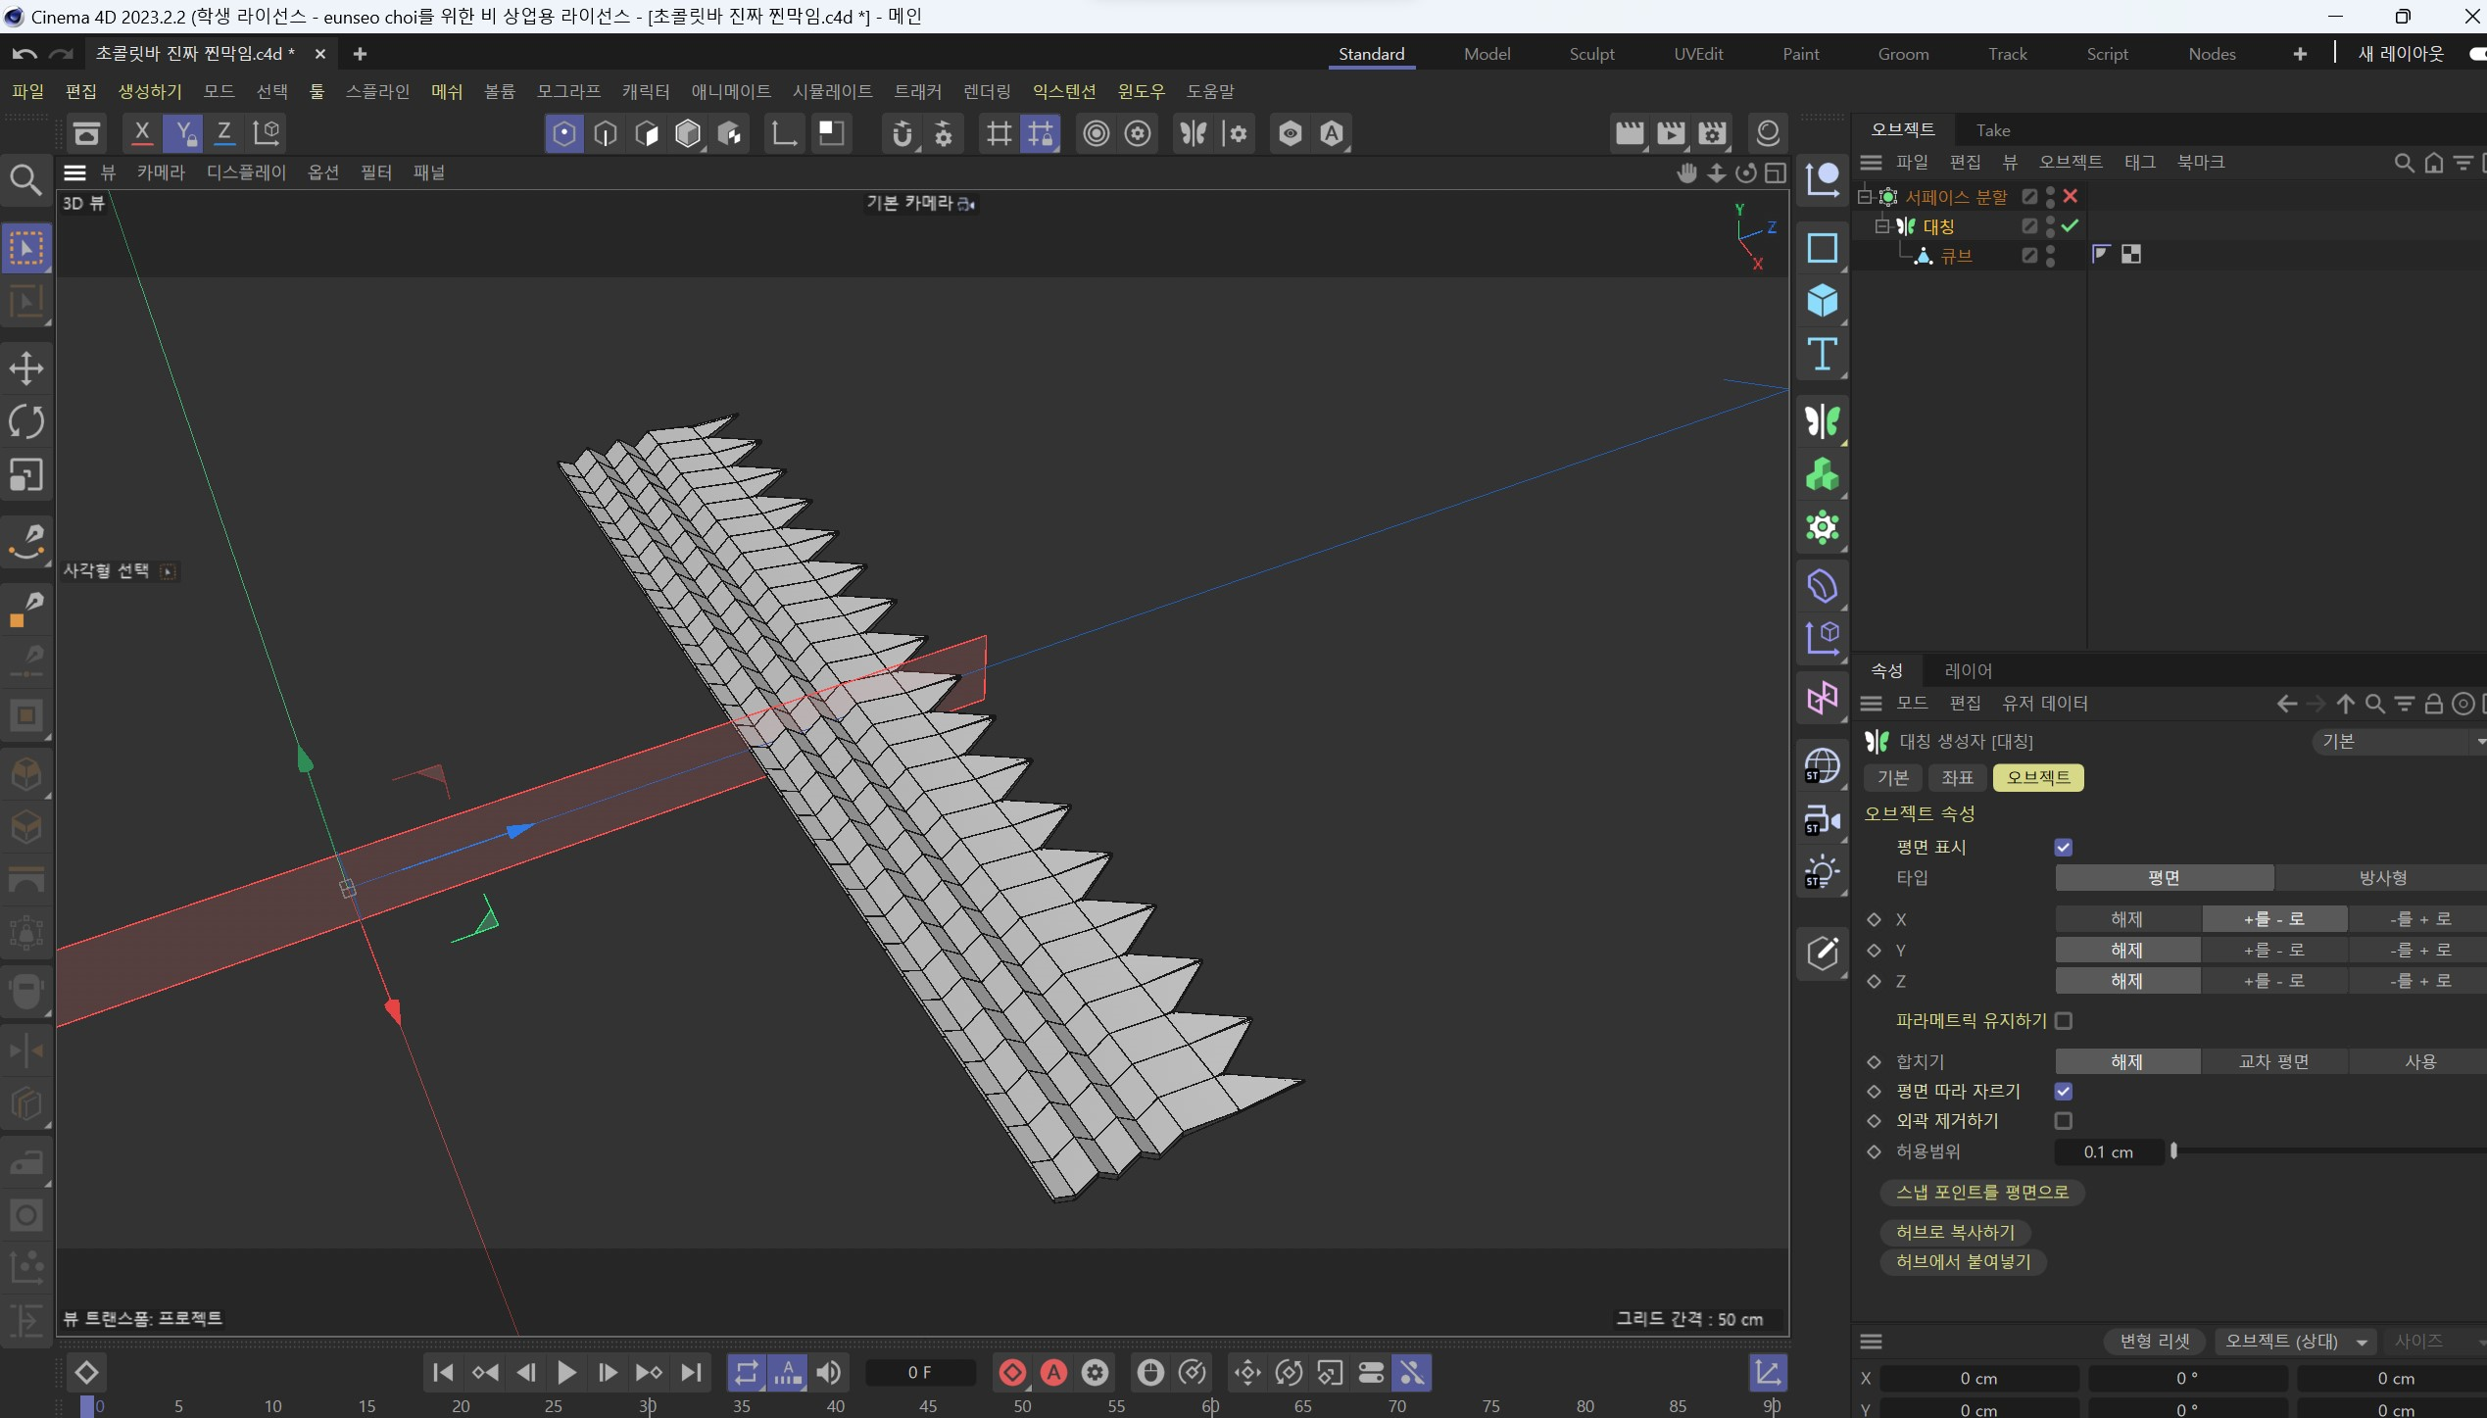
Task: Render to Picture Viewer icon
Action: click(x=1671, y=133)
